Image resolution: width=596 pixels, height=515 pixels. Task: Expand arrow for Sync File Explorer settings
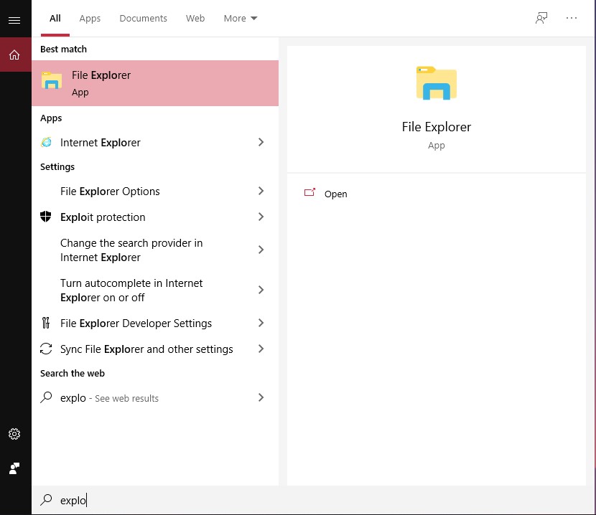click(261, 349)
